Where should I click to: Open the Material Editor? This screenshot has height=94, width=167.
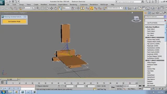click(153, 8)
